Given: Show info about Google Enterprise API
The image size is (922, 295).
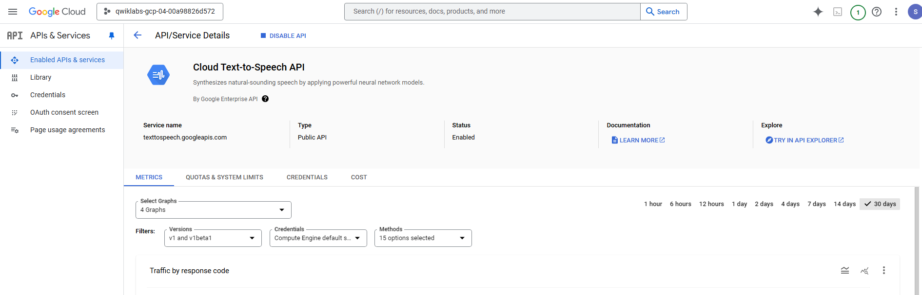Looking at the screenshot, I should (x=265, y=99).
